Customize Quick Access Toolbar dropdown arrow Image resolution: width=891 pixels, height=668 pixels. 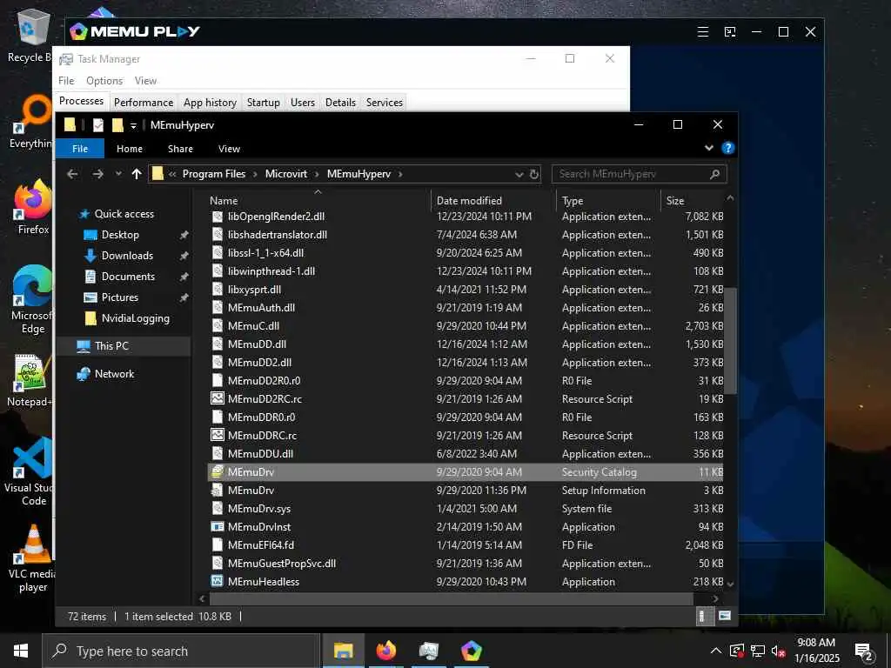(133, 125)
